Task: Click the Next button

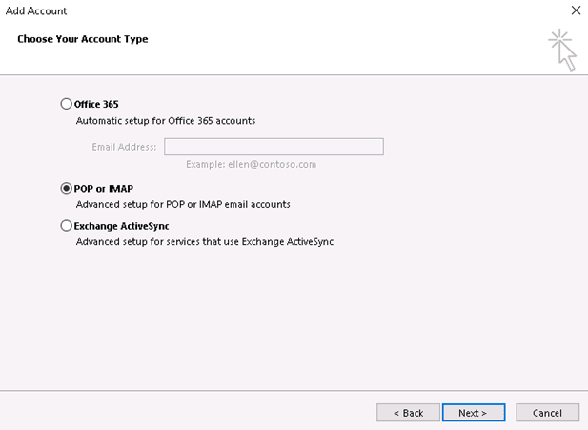Action: pyautogui.click(x=474, y=413)
